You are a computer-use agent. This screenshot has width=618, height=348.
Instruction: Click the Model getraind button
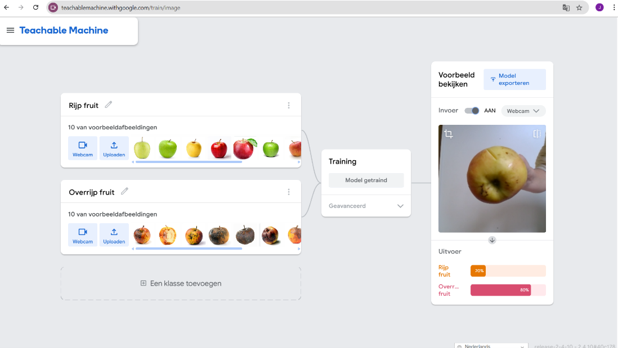(x=366, y=180)
